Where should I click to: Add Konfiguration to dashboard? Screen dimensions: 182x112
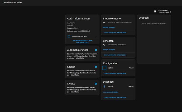coord(115,73)
